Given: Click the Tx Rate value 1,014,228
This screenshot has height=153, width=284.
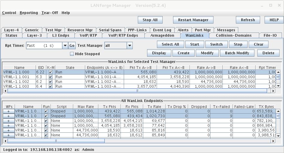Looking at the screenshot, I should click(154, 111).
